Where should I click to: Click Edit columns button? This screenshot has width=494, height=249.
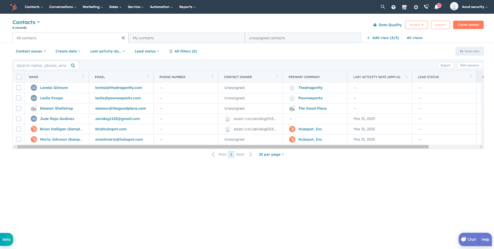(x=470, y=65)
